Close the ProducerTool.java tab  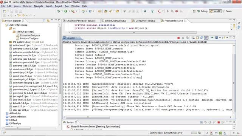pos(185,20)
